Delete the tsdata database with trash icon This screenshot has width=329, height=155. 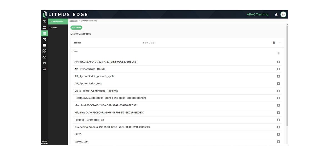pos(274,43)
